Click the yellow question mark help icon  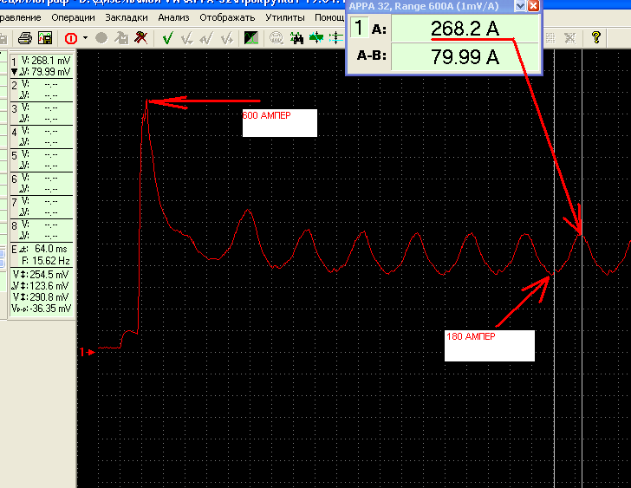(x=596, y=37)
